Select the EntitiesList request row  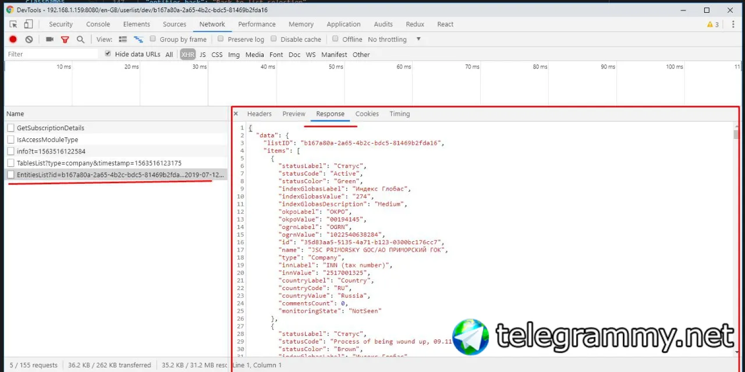116,174
